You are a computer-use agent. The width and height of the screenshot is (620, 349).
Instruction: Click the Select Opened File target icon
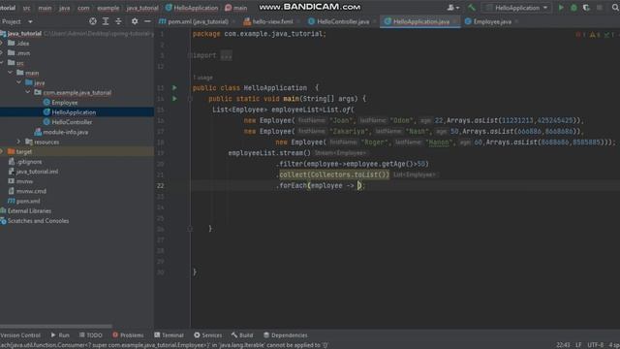[x=93, y=21]
